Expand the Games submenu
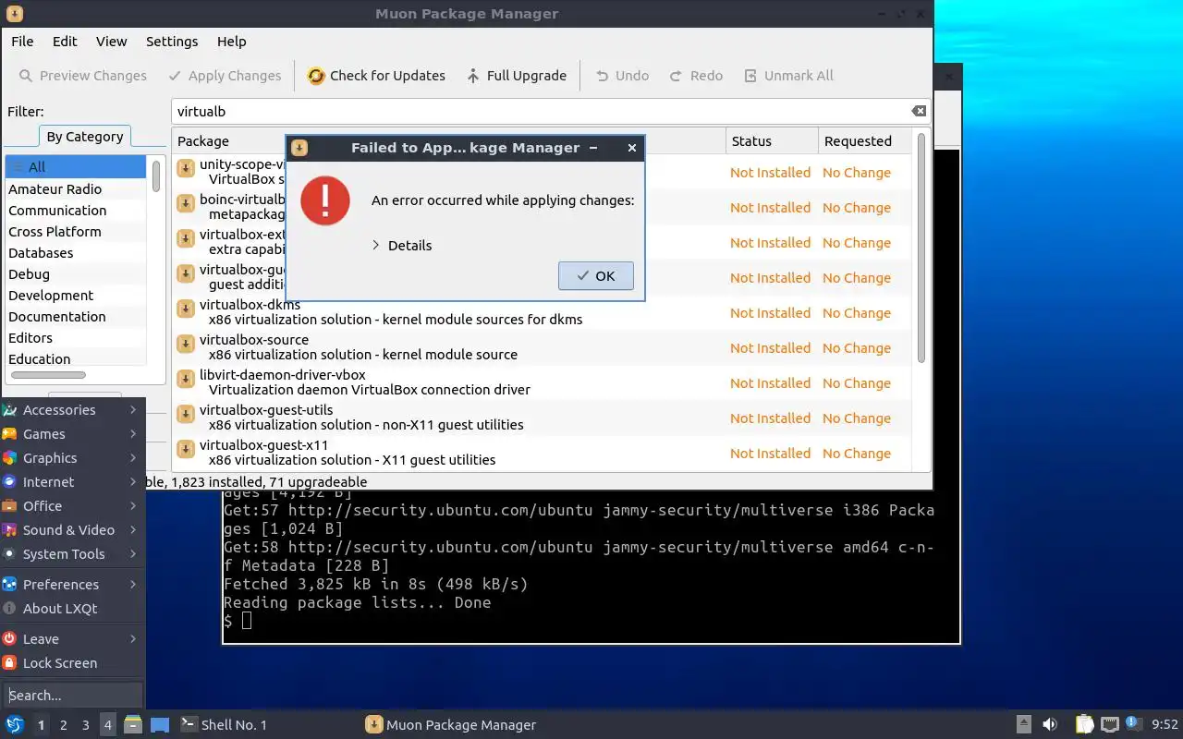Viewport: 1183px width, 739px height. 72,434
